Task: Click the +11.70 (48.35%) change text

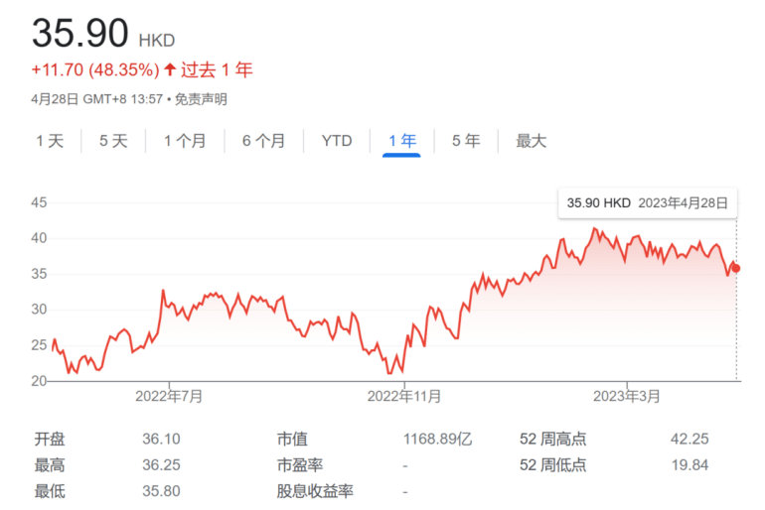Action: pos(95,70)
